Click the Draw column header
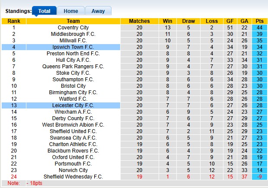 tap(188, 21)
